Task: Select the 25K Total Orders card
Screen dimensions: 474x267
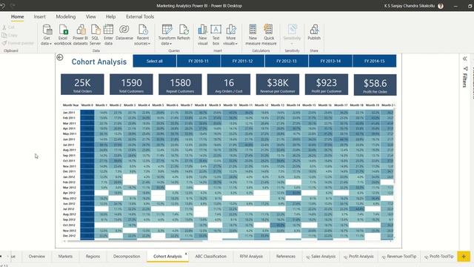Action: point(82,85)
